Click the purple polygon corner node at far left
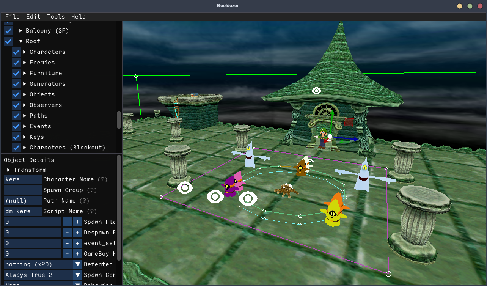487x286 pixels. tap(161, 197)
